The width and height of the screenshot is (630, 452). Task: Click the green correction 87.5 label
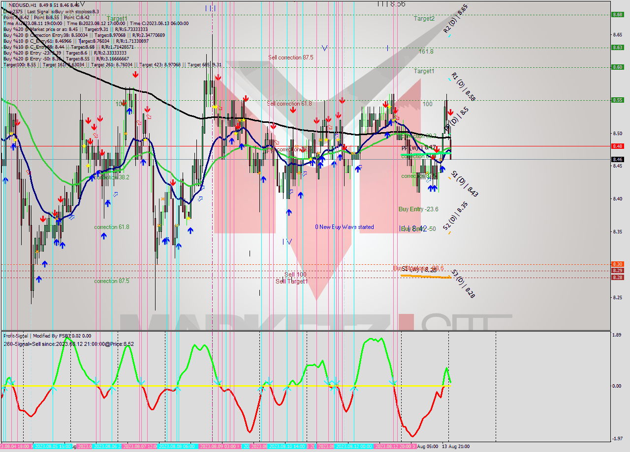(x=112, y=281)
